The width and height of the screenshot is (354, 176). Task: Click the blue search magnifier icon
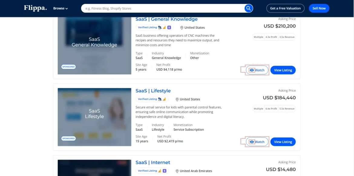coord(248,8)
